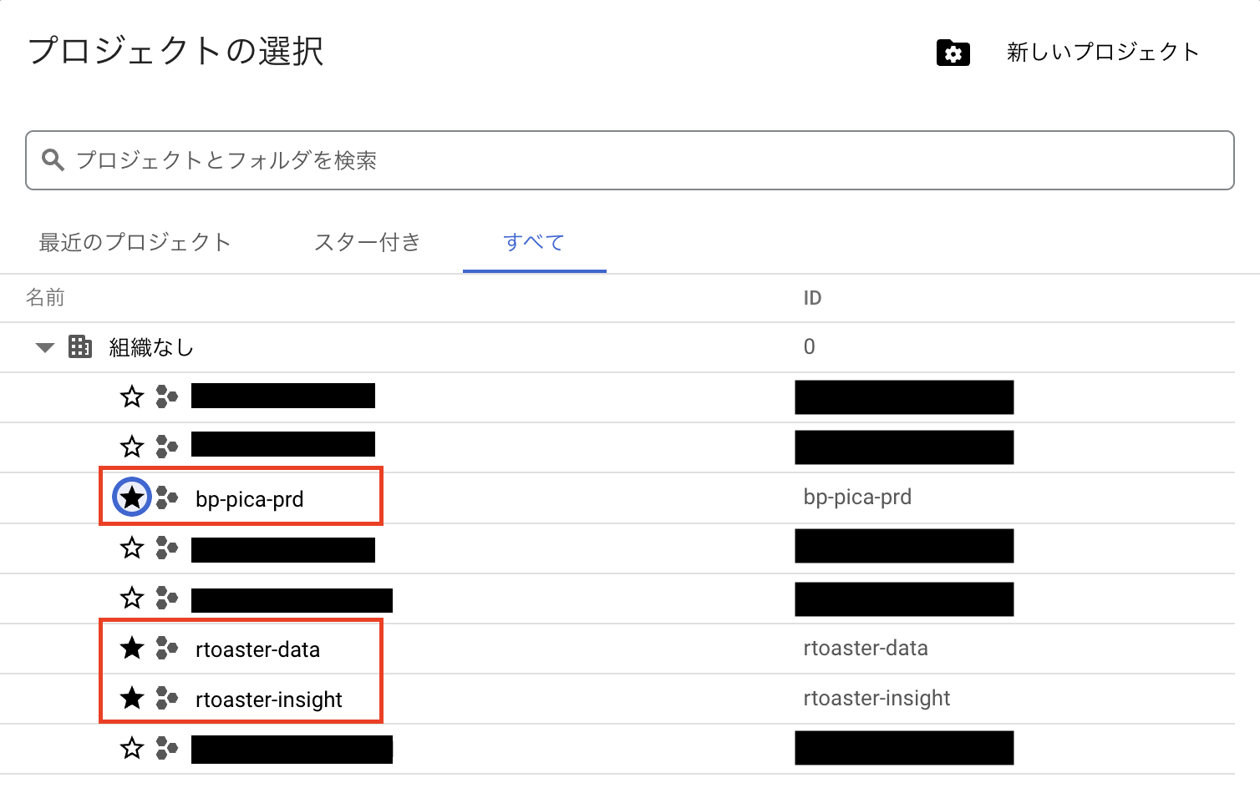Select the すべて tab
The width and height of the screenshot is (1260, 798).
534,242
